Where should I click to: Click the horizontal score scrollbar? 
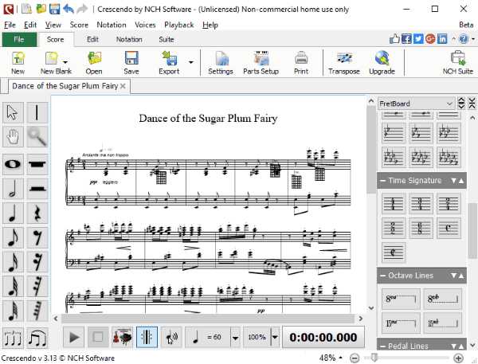[x=208, y=319]
